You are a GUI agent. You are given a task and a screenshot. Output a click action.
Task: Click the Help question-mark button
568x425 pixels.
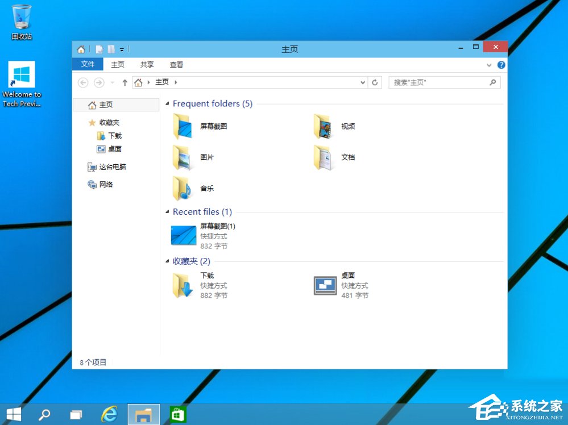(501, 64)
